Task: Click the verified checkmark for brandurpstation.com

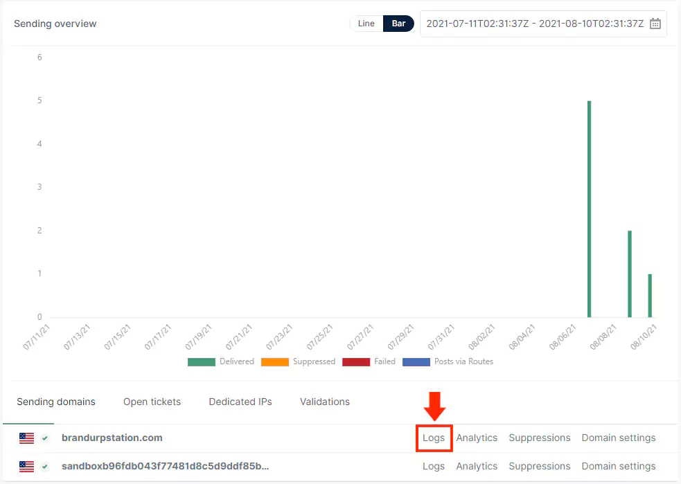Action: pos(45,438)
